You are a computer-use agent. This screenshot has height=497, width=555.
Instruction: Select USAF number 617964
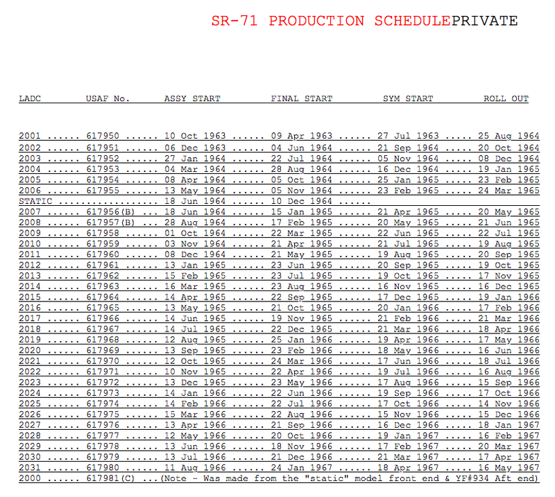pos(103,297)
